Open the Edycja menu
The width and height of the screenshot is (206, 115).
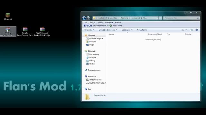click(92, 22)
